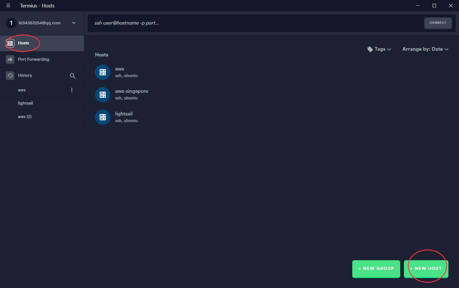Open the Hosts section label
The height and width of the screenshot is (288, 459).
(x=24, y=43)
